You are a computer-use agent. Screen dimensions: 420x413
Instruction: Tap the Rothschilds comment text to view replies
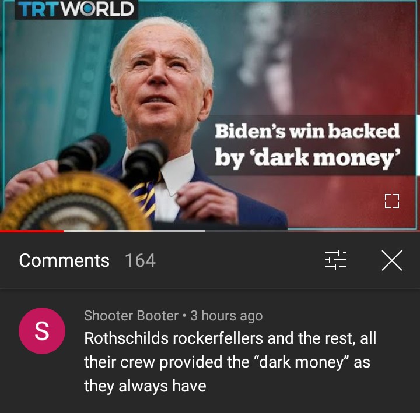click(x=230, y=362)
